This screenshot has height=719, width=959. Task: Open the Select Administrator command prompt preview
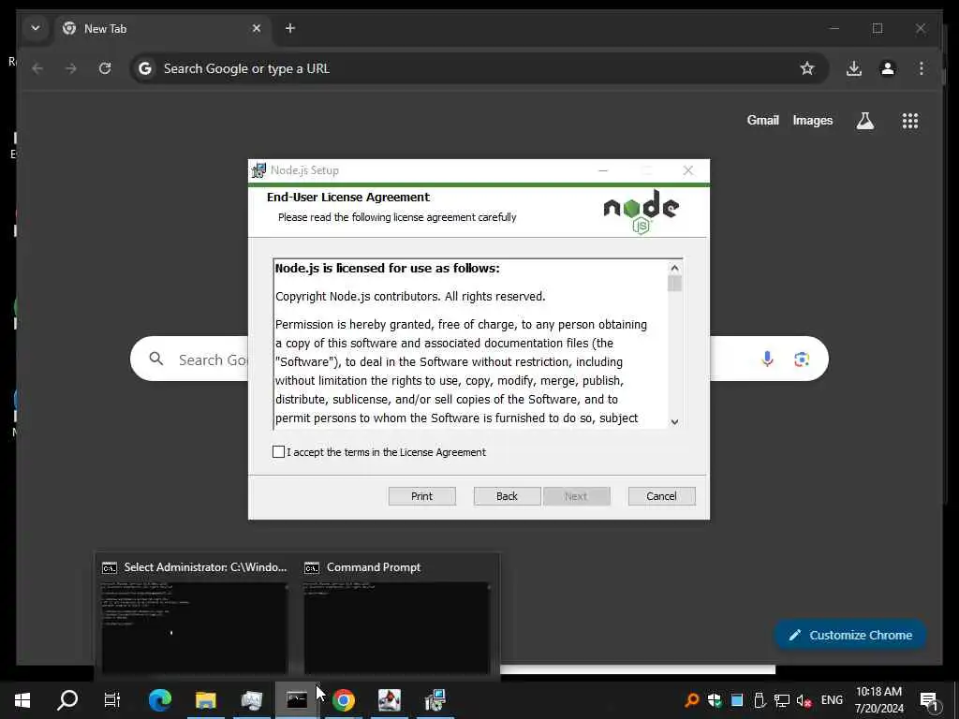195,618
